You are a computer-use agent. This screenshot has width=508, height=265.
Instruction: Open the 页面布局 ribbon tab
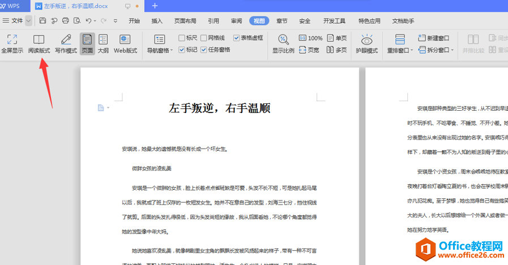tap(185, 21)
